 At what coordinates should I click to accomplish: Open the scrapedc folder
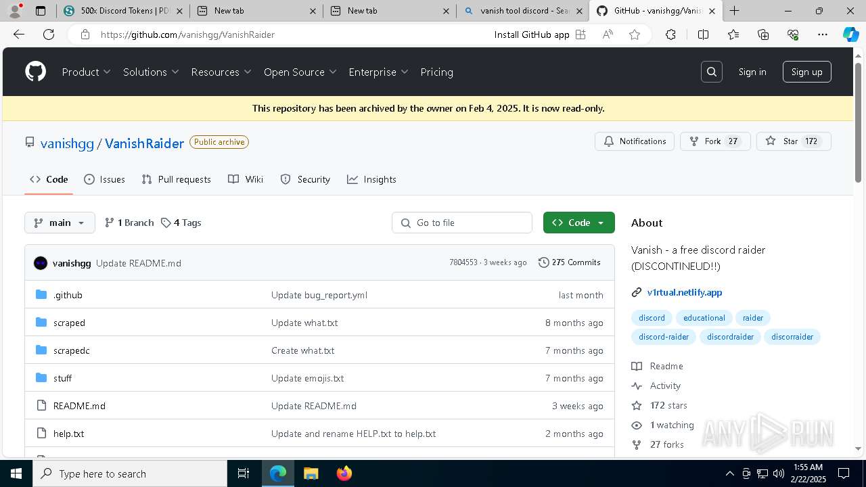click(x=72, y=350)
